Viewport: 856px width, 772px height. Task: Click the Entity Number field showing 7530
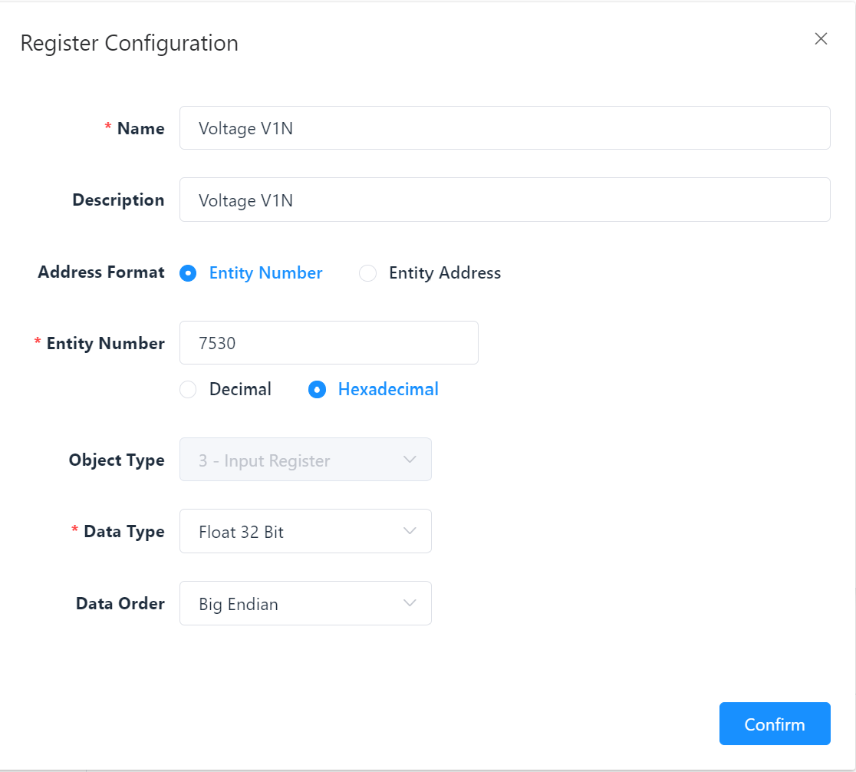coord(328,343)
